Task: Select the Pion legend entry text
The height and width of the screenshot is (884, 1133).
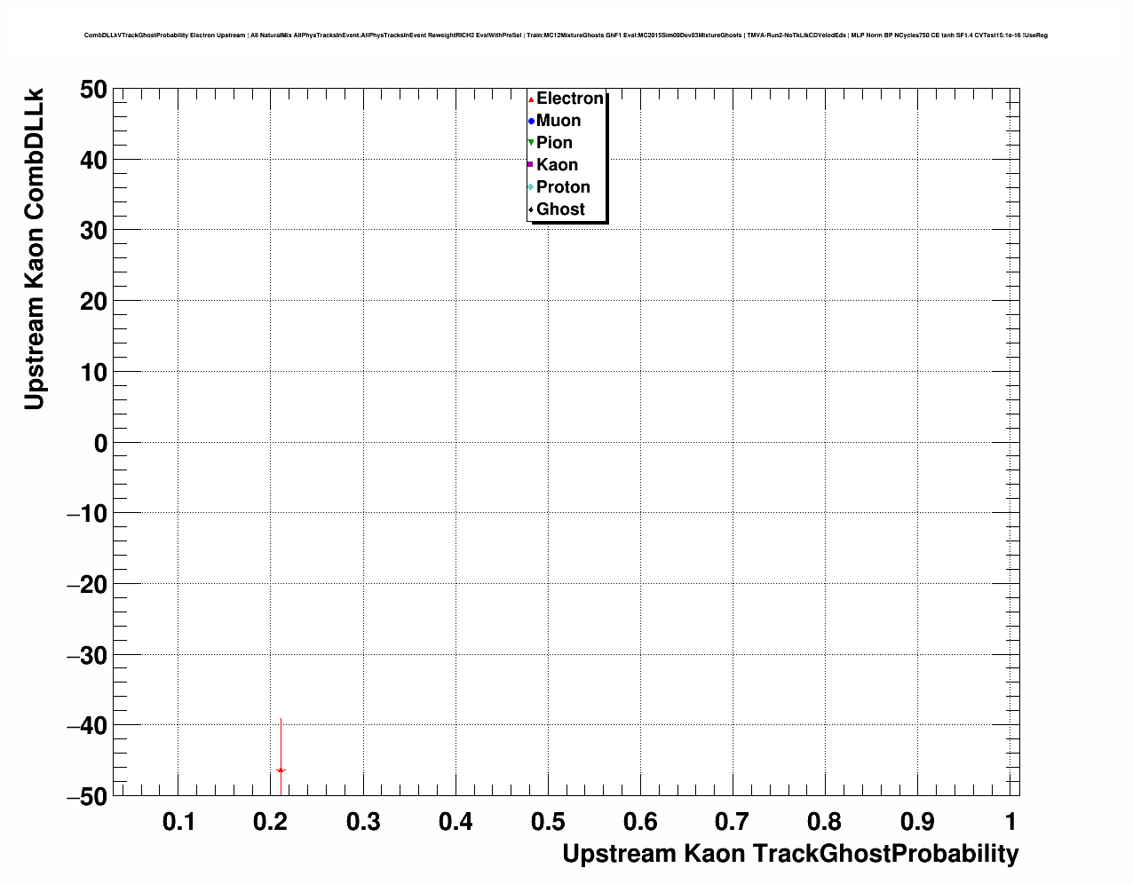Action: click(x=554, y=143)
